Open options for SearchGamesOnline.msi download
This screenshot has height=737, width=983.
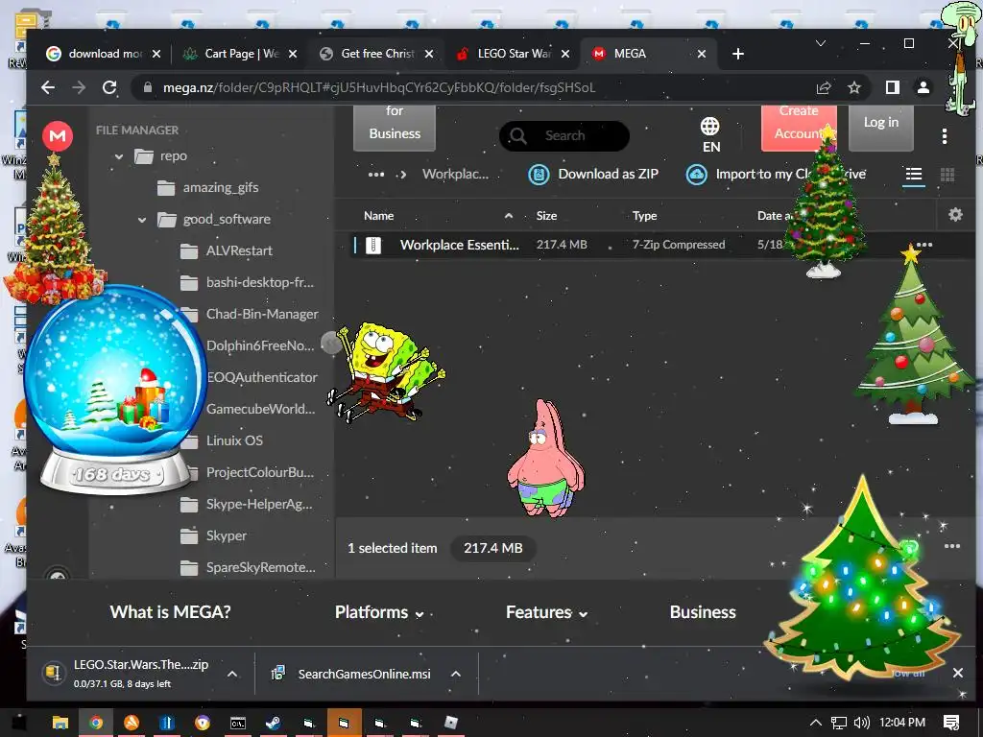point(456,674)
